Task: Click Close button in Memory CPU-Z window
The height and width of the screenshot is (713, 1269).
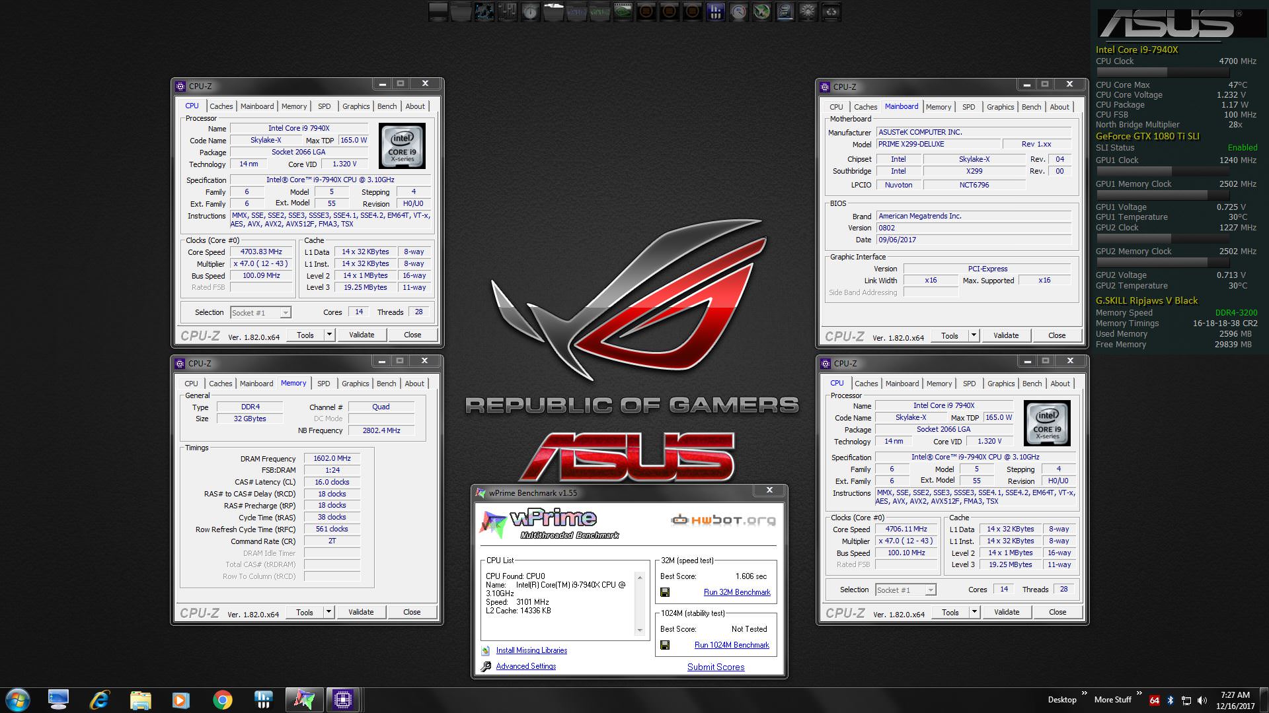Action: point(412,612)
